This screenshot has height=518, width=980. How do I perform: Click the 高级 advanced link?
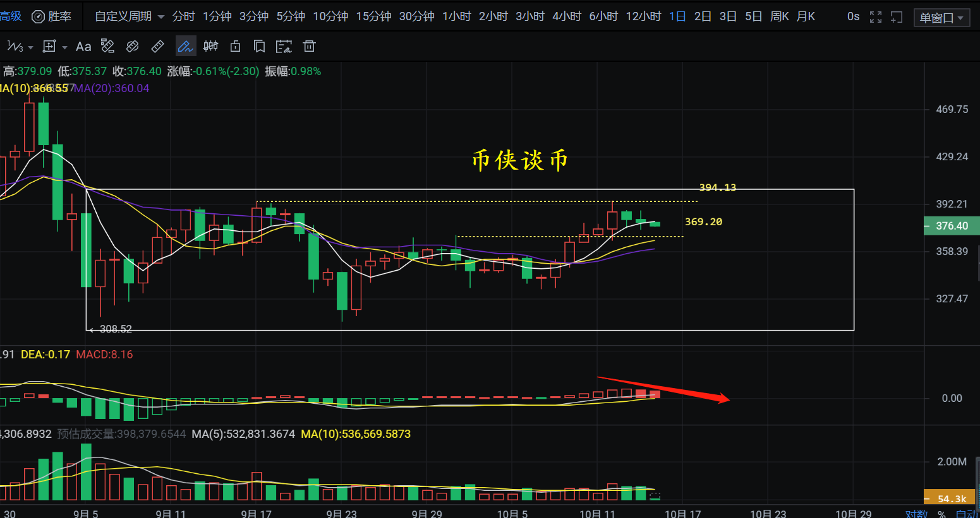[x=11, y=16]
